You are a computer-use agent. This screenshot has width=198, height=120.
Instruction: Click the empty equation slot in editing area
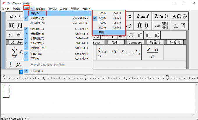[6, 91]
